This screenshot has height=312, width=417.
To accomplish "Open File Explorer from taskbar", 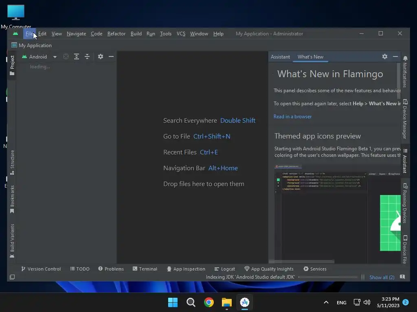I will pyautogui.click(x=226, y=302).
